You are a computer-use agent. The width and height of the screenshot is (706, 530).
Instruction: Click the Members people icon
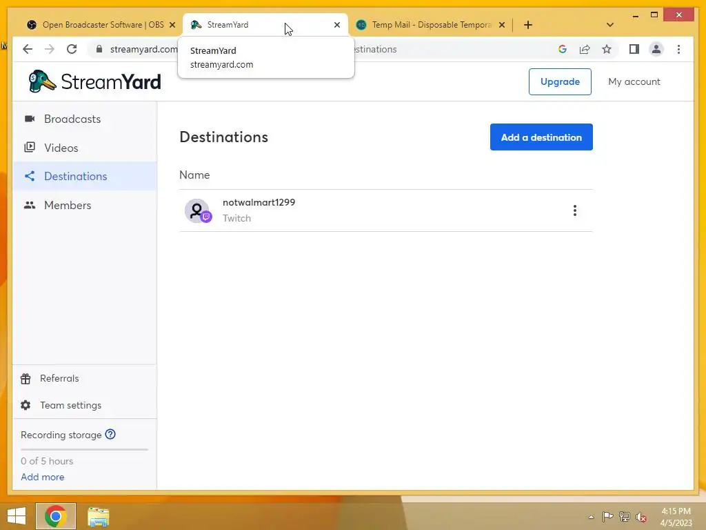[x=30, y=205]
